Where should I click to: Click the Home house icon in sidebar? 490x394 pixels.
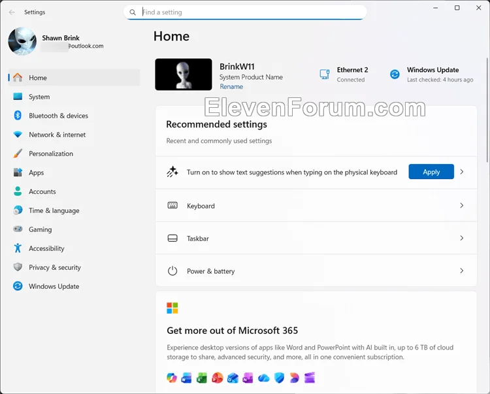click(x=18, y=77)
